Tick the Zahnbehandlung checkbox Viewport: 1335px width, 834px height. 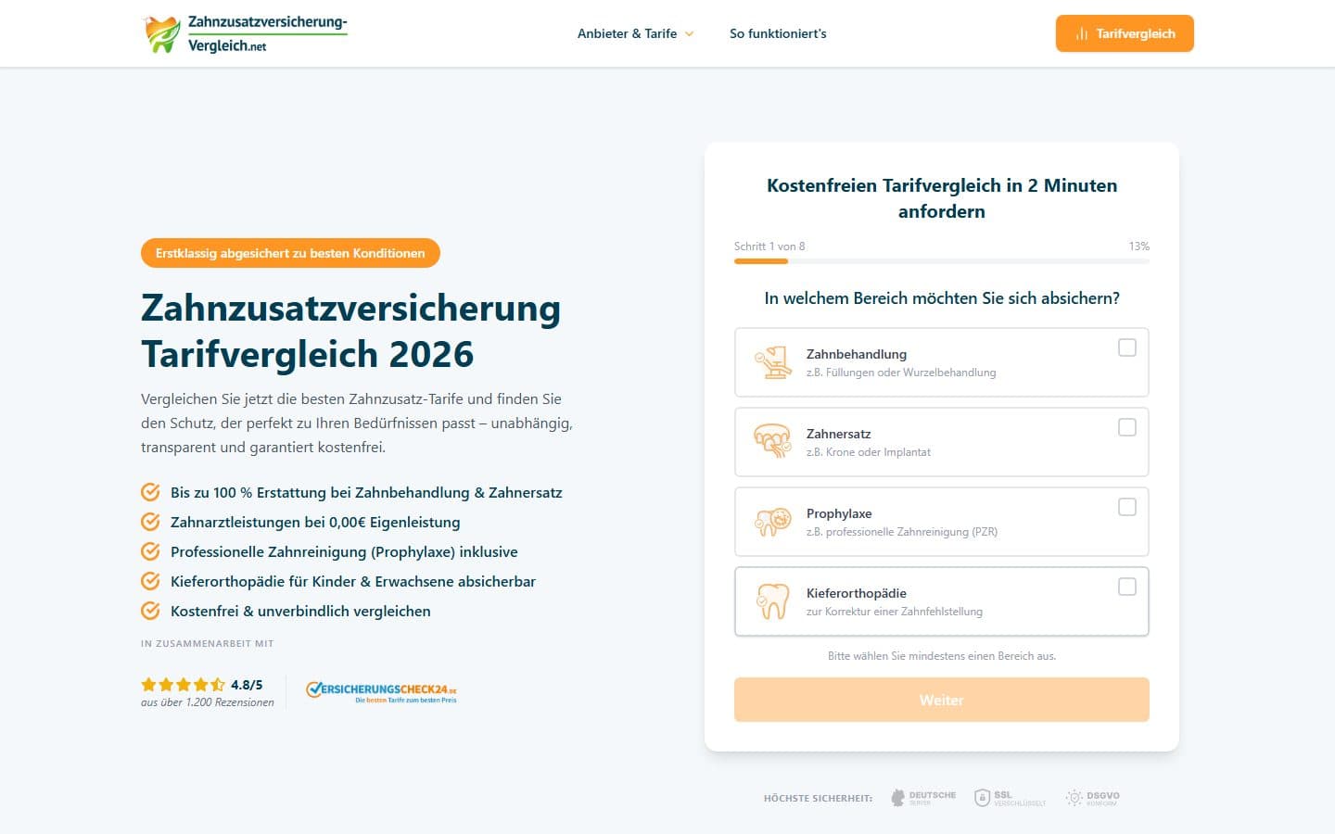tap(1127, 347)
